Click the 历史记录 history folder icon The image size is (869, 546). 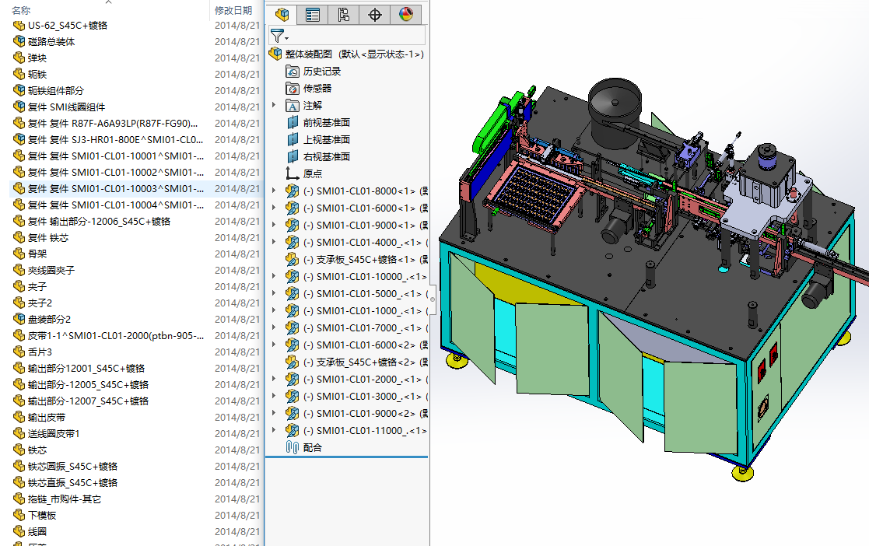point(293,71)
